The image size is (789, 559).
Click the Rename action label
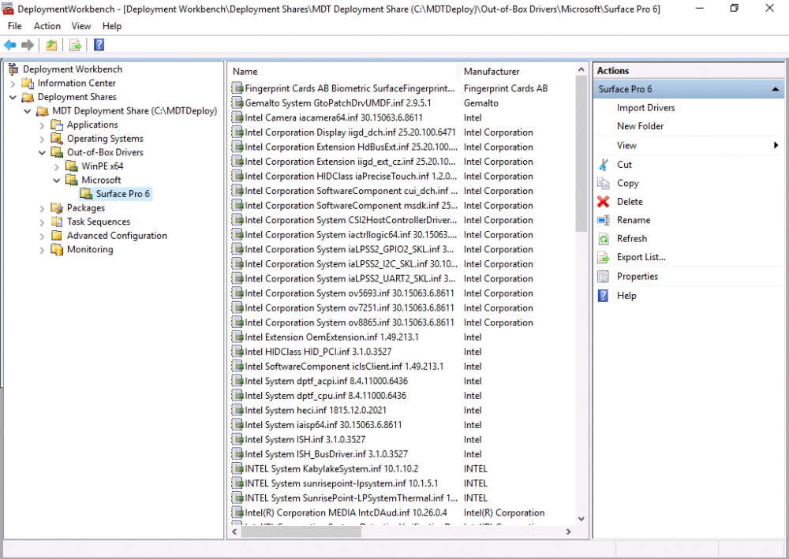(634, 220)
